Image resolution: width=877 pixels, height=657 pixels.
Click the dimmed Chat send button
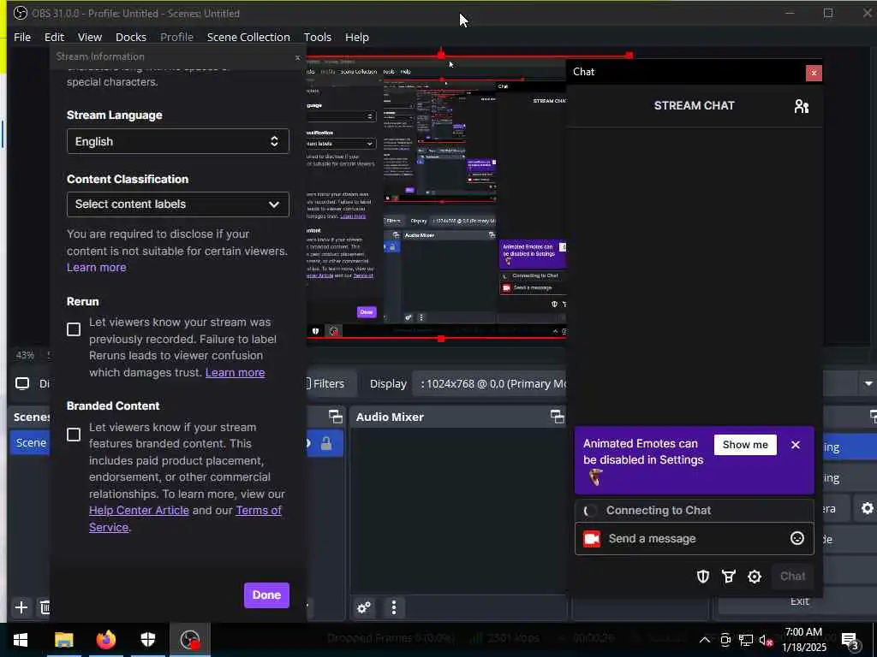792,577
